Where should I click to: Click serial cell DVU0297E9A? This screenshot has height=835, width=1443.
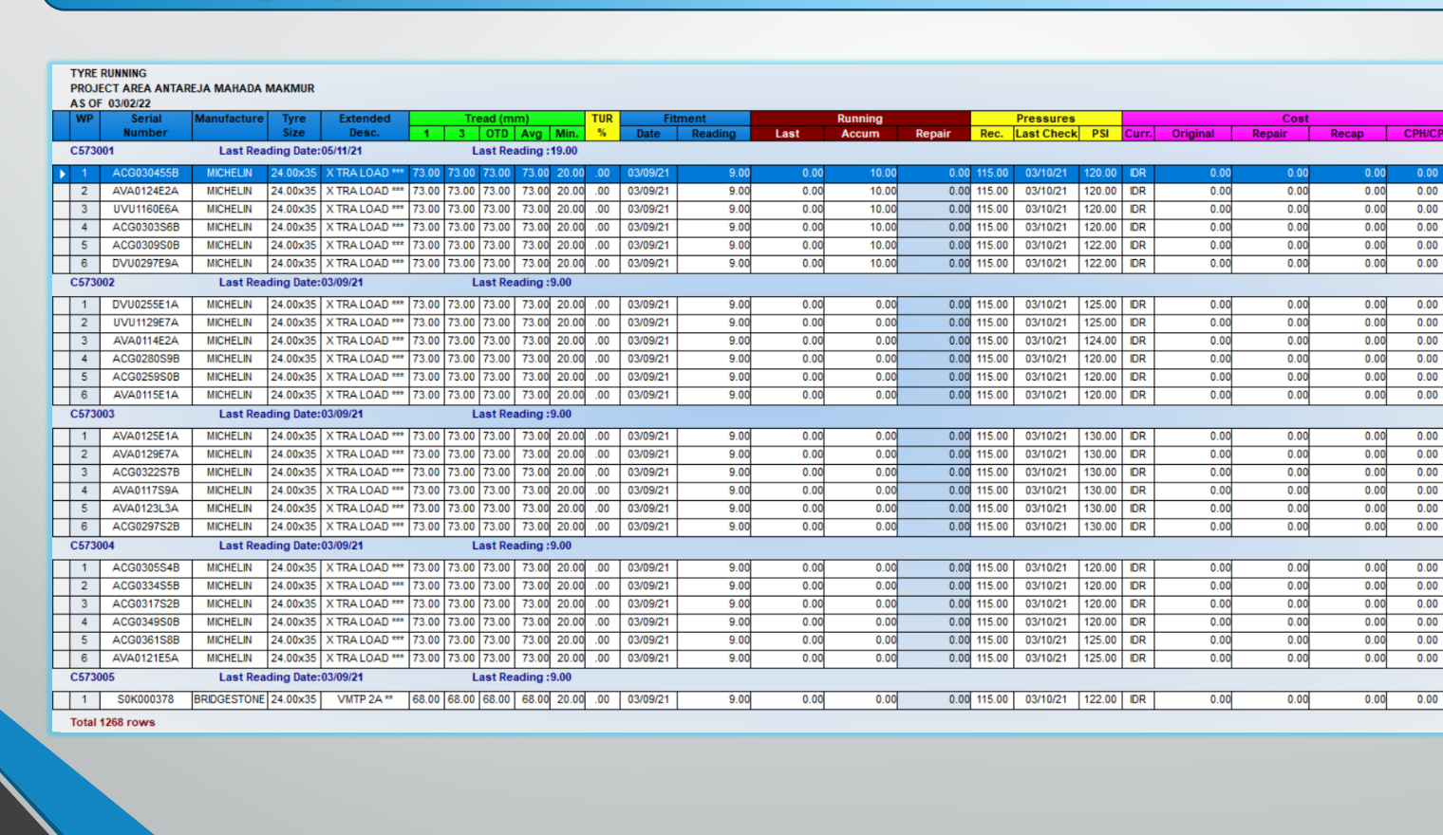point(145,264)
